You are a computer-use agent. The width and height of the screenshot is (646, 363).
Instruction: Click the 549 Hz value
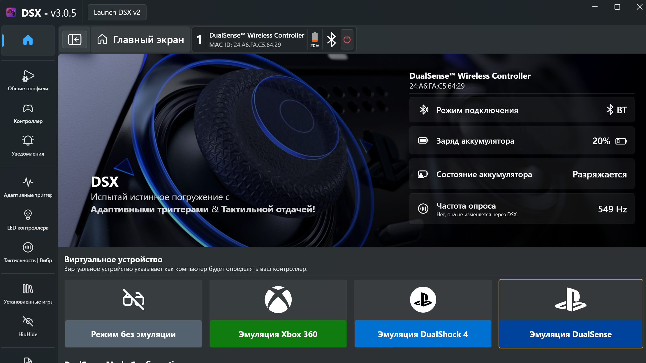tap(612, 209)
